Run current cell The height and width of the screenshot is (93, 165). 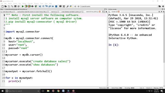coord(26,6)
